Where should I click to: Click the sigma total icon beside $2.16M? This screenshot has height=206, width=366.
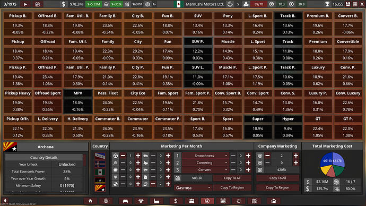point(308,182)
